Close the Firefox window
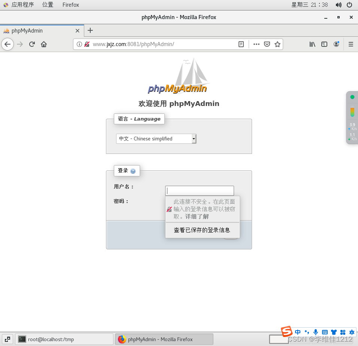 (x=351, y=17)
